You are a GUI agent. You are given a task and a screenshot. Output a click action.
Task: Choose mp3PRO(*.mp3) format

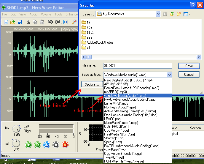tap(138, 92)
